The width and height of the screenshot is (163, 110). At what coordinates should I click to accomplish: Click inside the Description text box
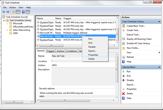[x=83, y=77]
